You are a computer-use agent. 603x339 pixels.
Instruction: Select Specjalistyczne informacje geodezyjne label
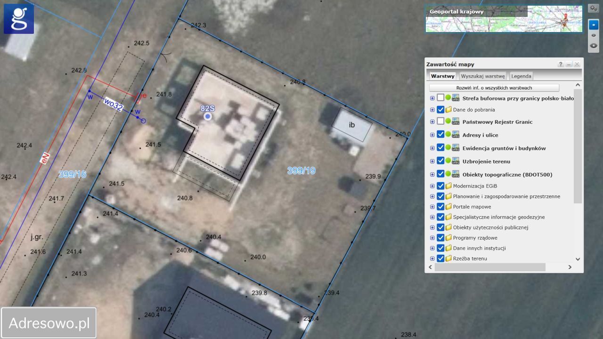point(499,217)
